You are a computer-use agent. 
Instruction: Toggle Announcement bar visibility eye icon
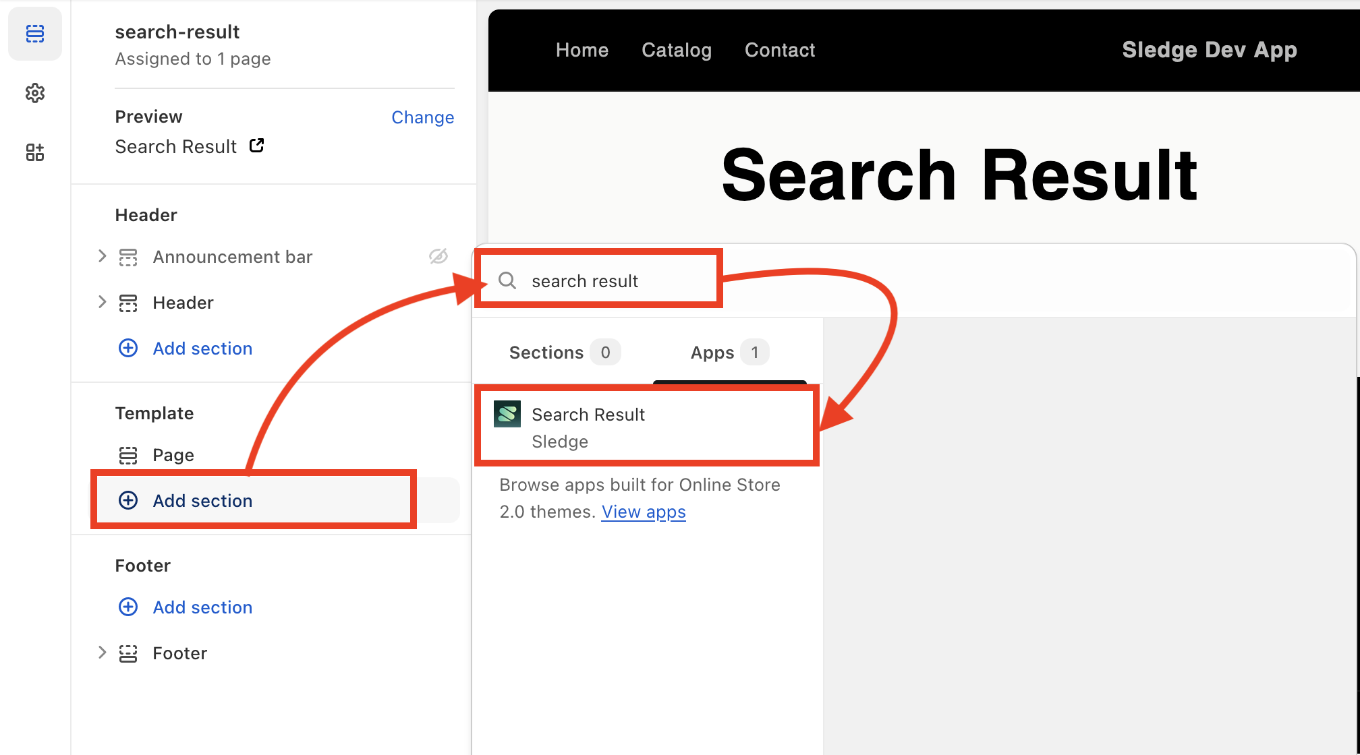438,256
